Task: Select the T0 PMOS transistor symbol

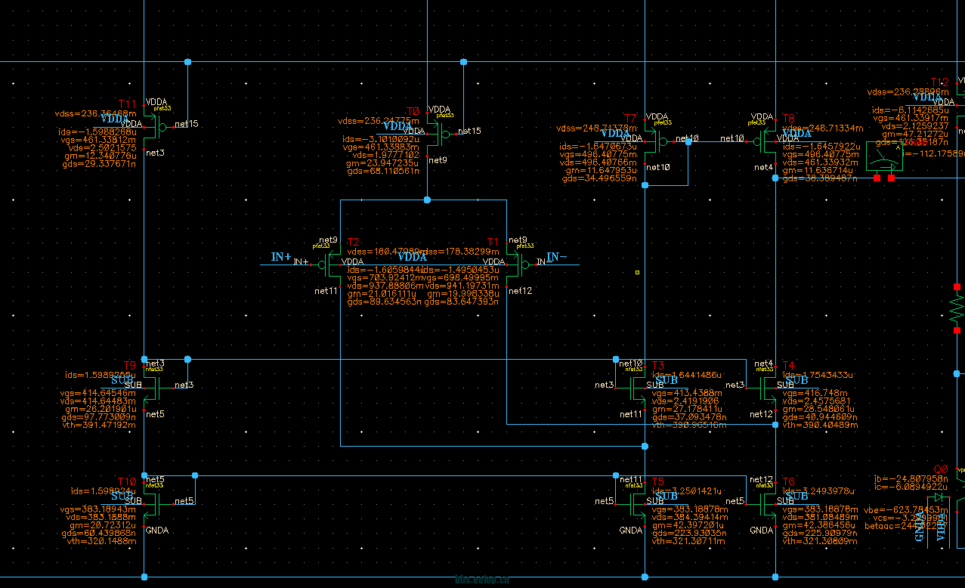Action: click(437, 135)
